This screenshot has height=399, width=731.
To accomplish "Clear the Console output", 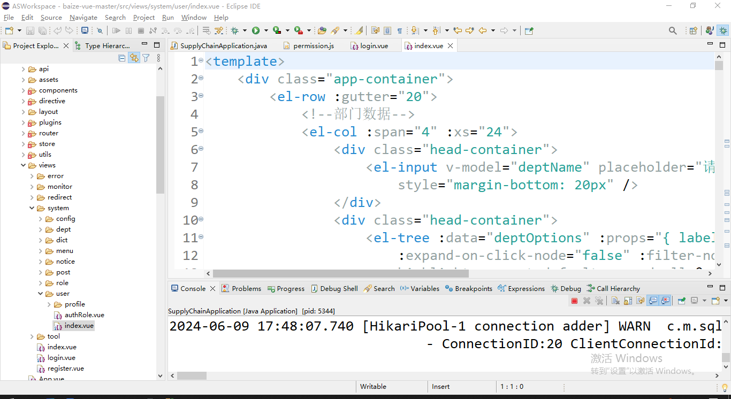I will [615, 301].
